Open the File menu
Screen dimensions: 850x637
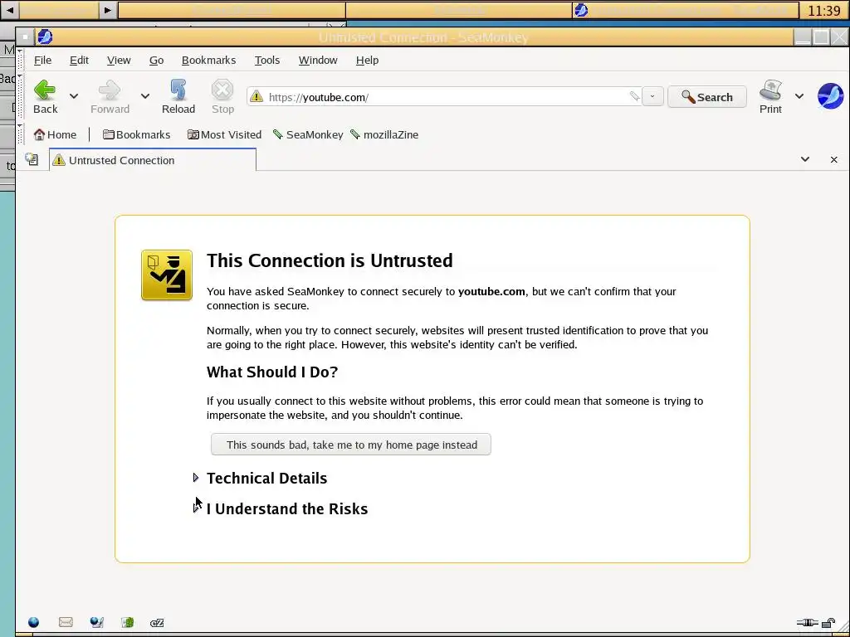42,60
